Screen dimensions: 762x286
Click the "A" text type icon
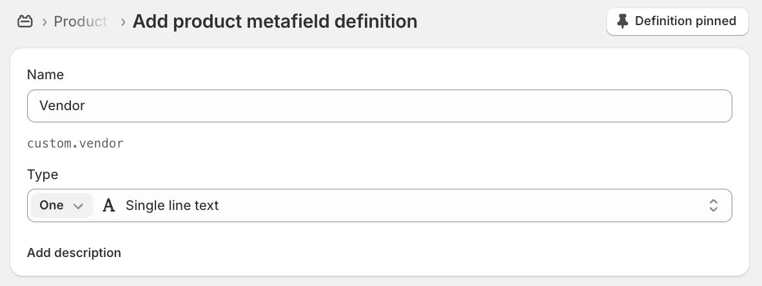tap(109, 205)
